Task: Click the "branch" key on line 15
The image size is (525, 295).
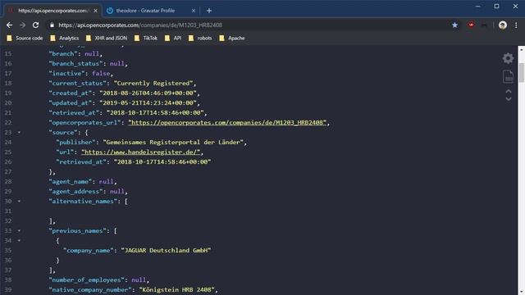Action: [63, 53]
